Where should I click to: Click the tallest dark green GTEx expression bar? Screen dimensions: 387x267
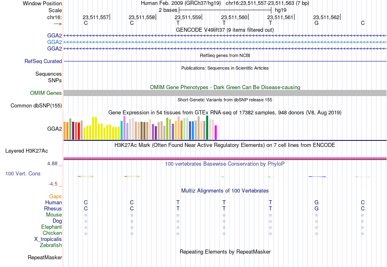click(207, 128)
